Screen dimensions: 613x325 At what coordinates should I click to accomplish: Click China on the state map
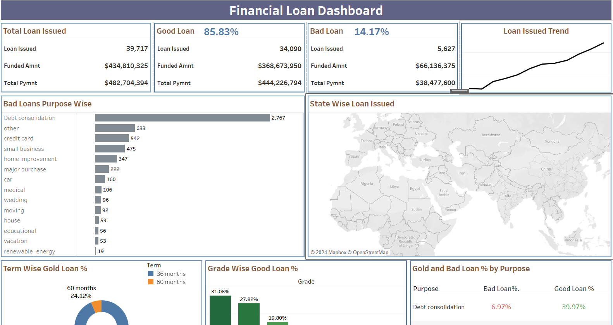click(546, 169)
